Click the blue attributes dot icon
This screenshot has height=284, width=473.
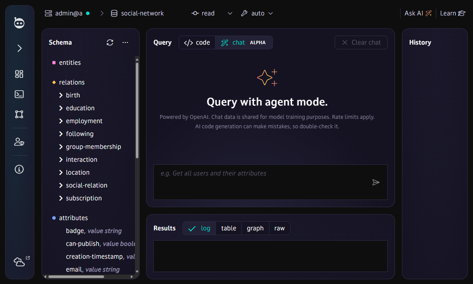(x=54, y=218)
